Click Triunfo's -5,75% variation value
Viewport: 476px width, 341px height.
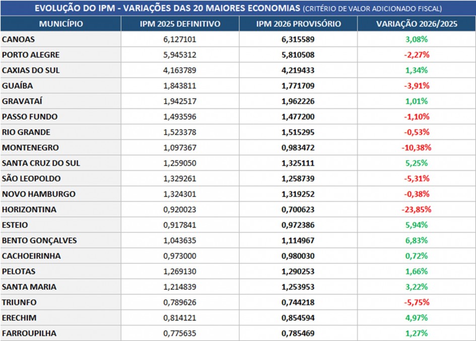pyautogui.click(x=417, y=302)
